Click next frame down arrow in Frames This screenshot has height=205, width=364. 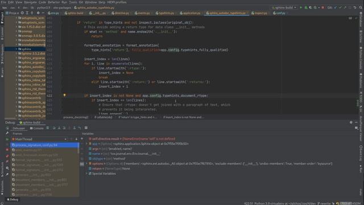[x=76, y=139]
